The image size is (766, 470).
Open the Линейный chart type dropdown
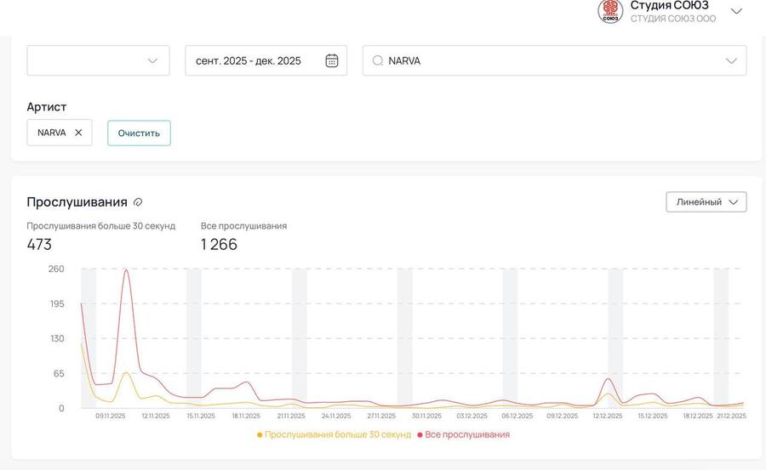706,201
